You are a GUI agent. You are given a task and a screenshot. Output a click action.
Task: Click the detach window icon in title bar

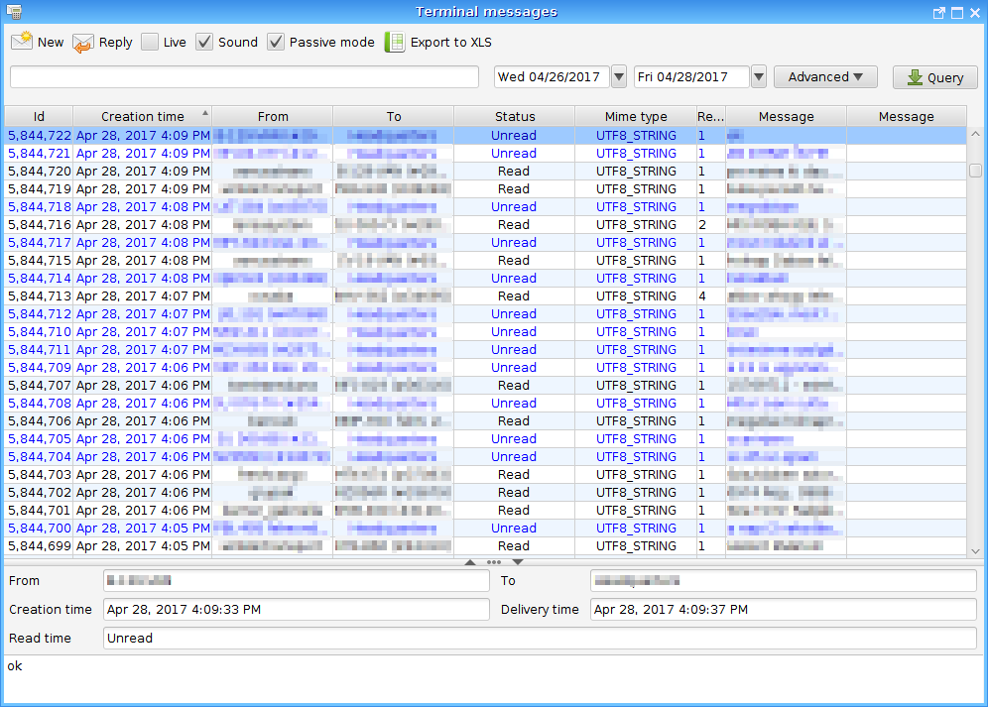coord(939,13)
